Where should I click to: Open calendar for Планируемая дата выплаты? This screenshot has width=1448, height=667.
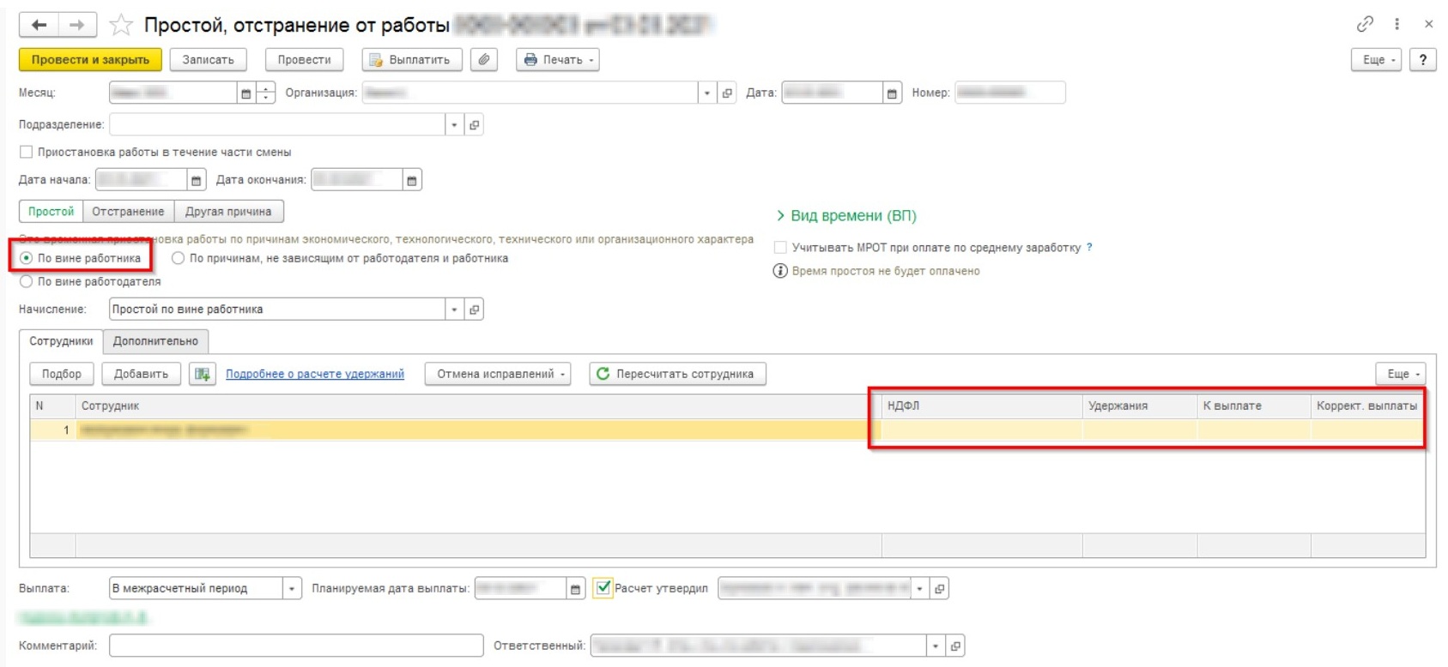click(575, 589)
